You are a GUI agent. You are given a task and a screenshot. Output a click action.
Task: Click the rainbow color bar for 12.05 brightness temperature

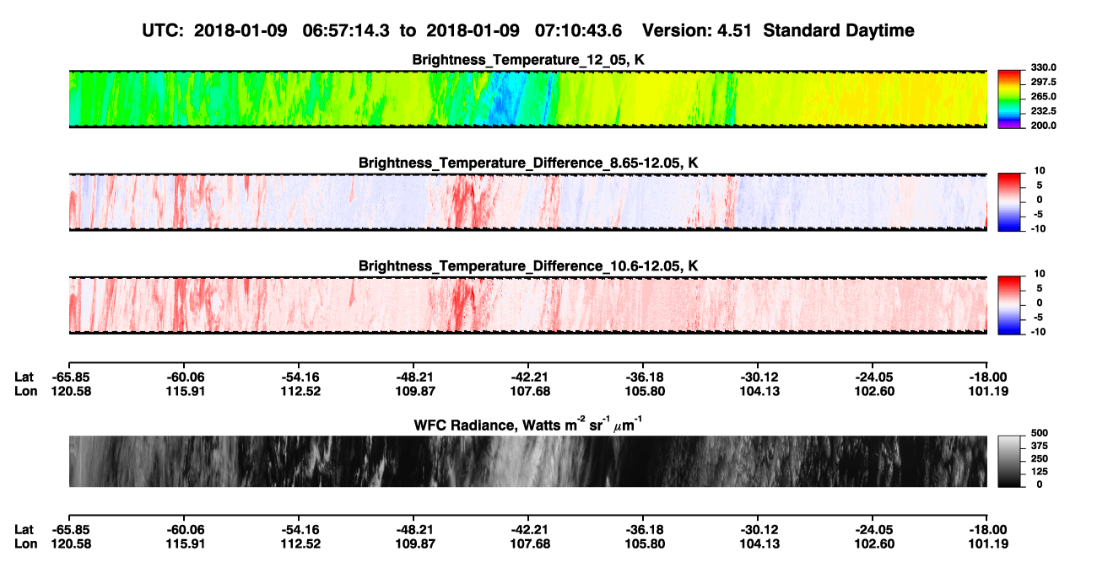tap(1008, 99)
